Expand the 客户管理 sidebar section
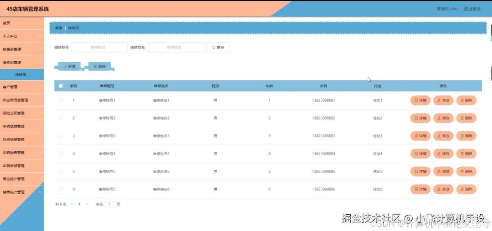 pyautogui.click(x=22, y=87)
